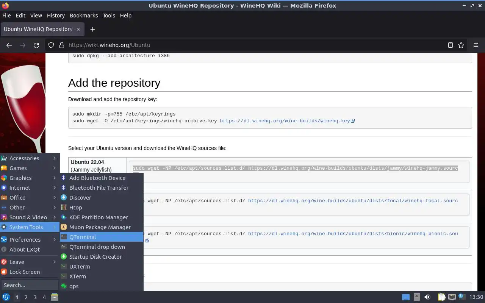
Task: Open the volume speaker tray icon
Action: [x=427, y=297]
